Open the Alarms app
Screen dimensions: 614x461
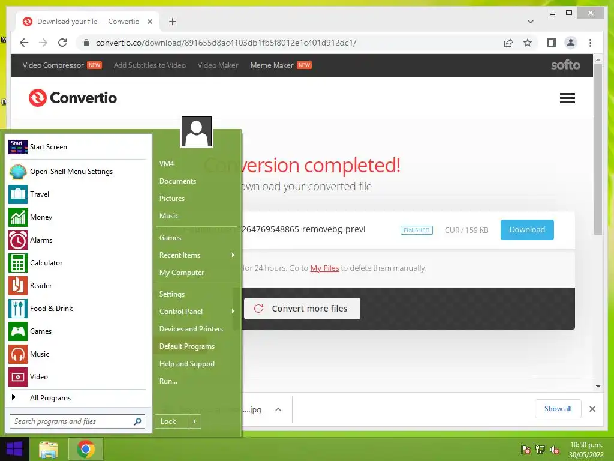coord(41,240)
